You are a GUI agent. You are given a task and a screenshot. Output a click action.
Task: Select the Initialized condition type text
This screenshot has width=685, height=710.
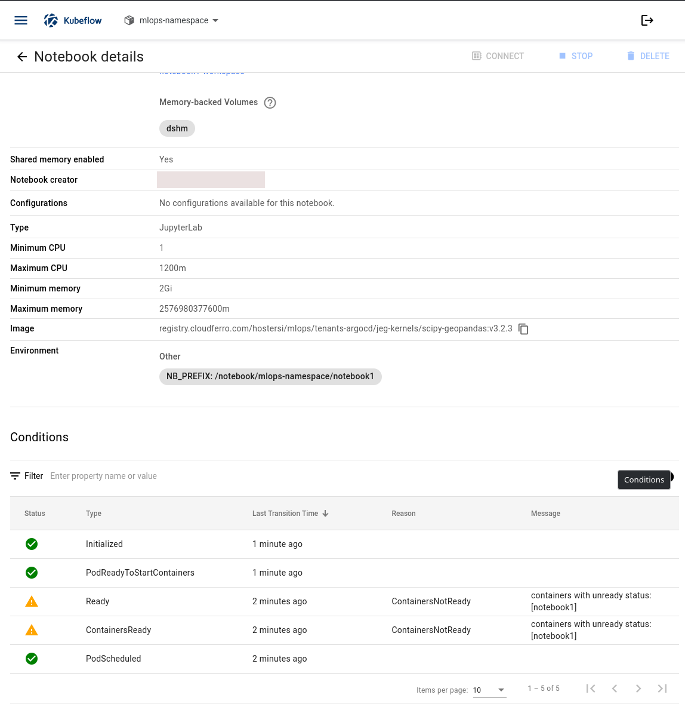(104, 544)
